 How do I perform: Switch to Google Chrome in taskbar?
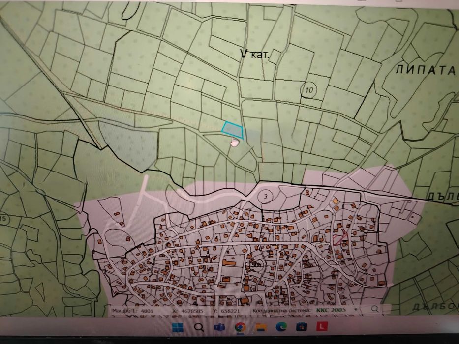pos(240,327)
